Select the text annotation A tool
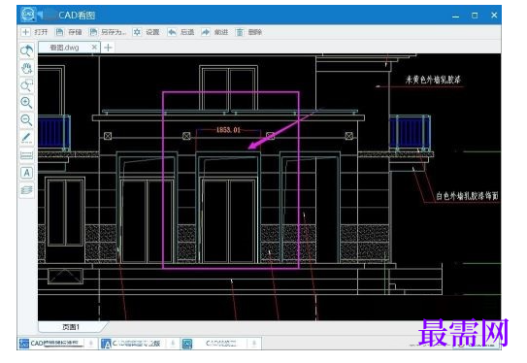The image size is (527, 363). [26, 173]
